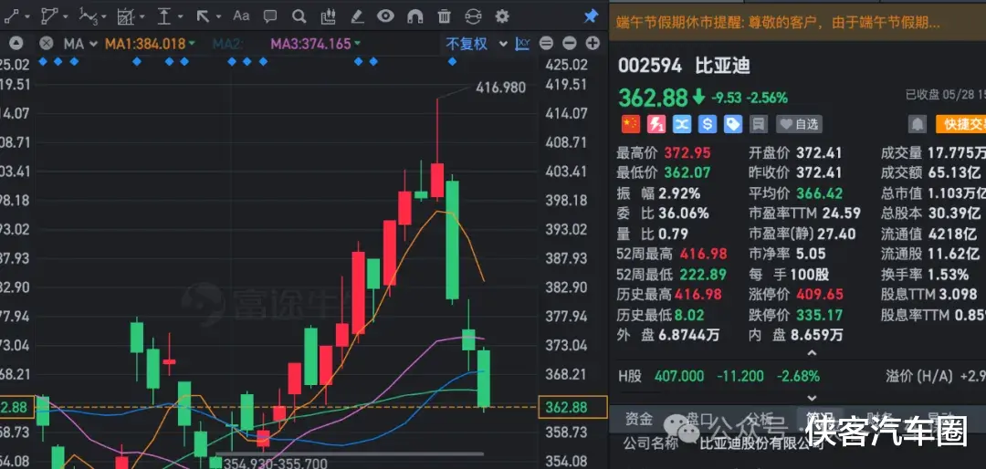Image resolution: width=986 pixels, height=469 pixels.
Task: Collapse indicator row with up-arrow circle
Action: click(16, 44)
